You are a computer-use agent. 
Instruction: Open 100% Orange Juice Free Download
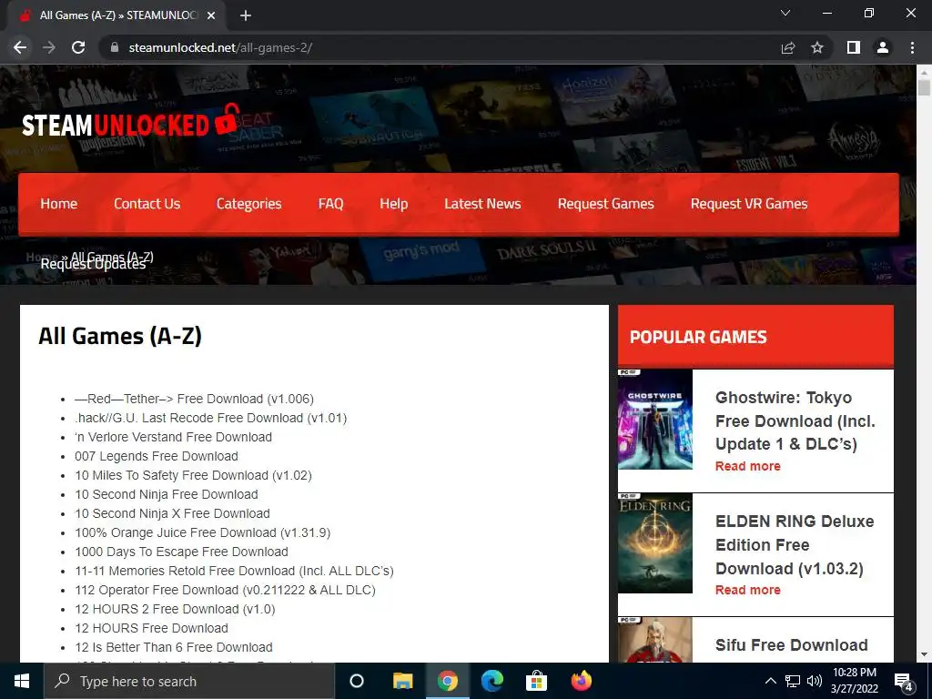[203, 532]
